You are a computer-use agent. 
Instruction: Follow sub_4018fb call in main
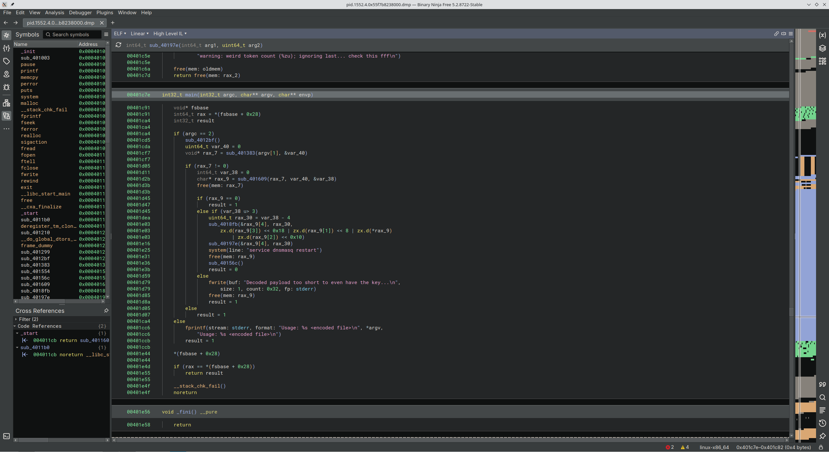pyautogui.click(x=223, y=224)
